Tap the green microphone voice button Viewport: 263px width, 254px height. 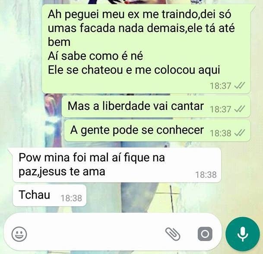click(243, 234)
